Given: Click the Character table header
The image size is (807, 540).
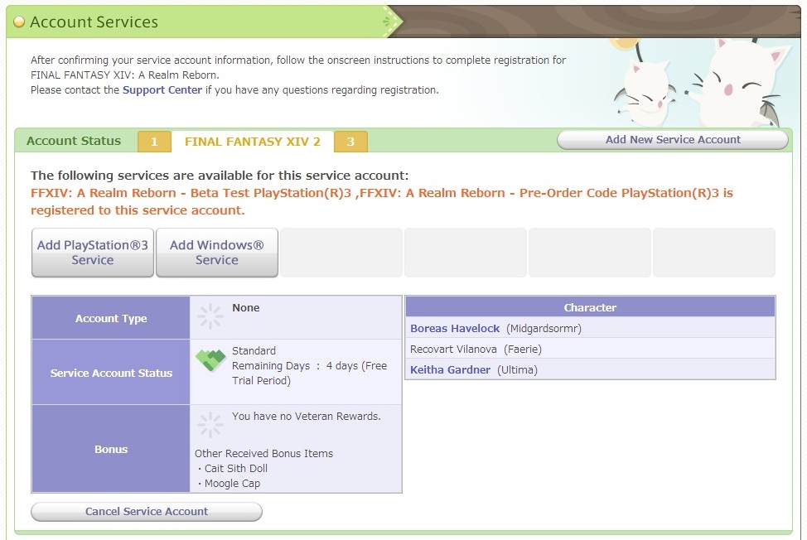Looking at the screenshot, I should 590,307.
